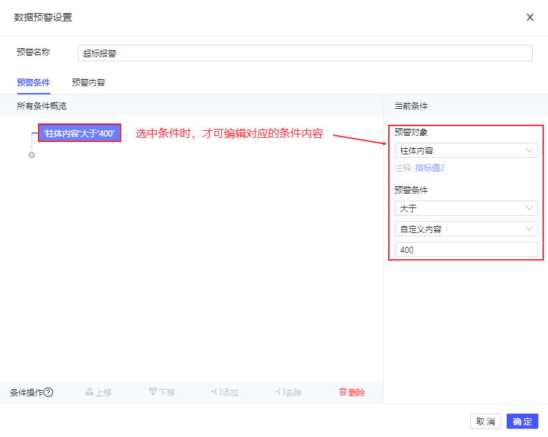Click the 预警名称 input field
This screenshot has width=548, height=437.
tap(305, 53)
